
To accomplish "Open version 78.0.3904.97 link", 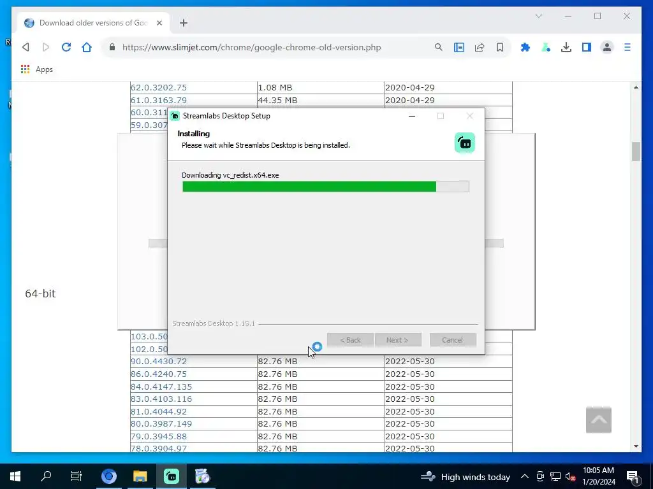I will [x=159, y=448].
